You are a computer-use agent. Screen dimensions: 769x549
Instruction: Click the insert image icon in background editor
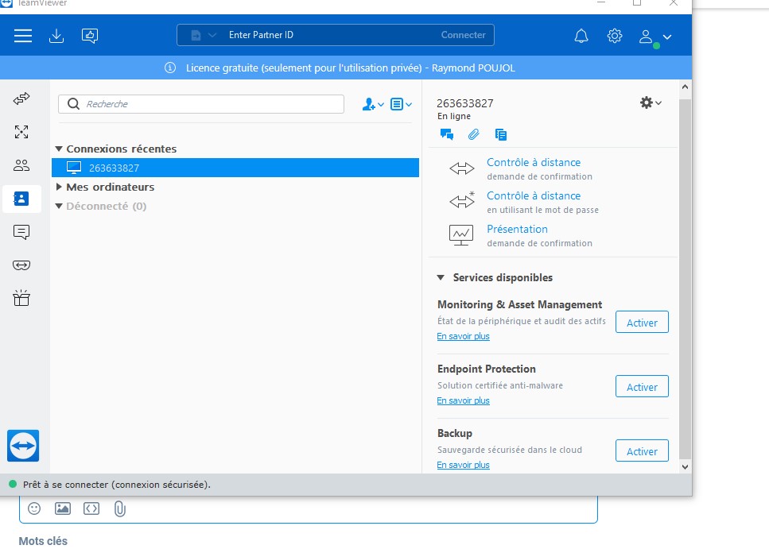(63, 508)
